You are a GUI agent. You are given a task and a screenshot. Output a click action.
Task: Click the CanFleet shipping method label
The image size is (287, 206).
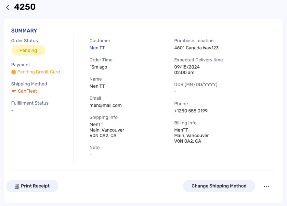coord(27,91)
